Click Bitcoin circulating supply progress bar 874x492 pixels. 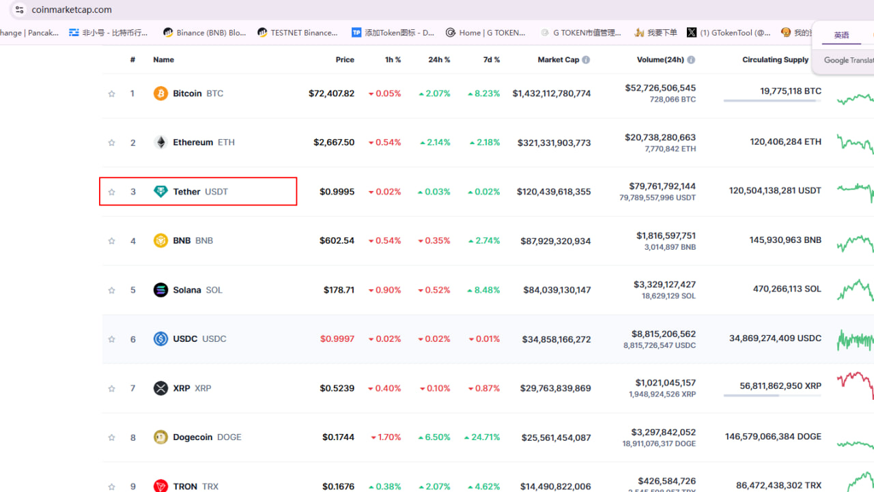click(772, 101)
